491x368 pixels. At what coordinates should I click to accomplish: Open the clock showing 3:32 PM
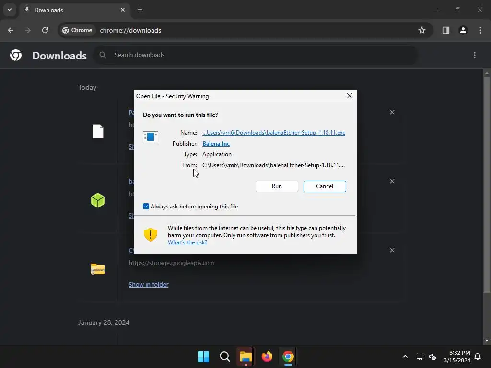pos(457,356)
